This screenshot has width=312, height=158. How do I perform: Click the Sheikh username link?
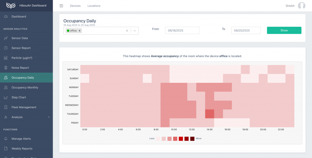pyautogui.click(x=290, y=6)
